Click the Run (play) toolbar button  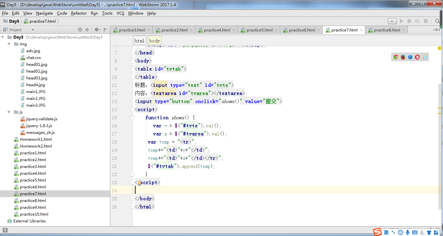[x=401, y=21]
